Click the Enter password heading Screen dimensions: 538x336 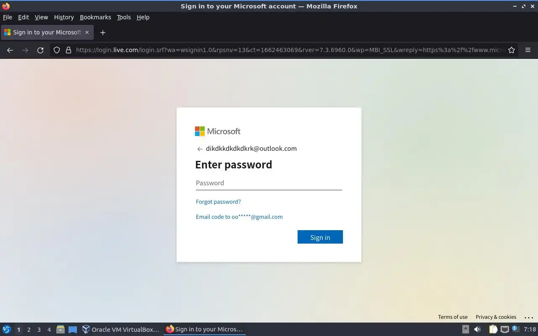[x=234, y=165]
